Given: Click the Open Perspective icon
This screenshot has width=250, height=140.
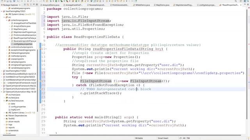Looking at the screenshot, I should (x=241, y=1).
